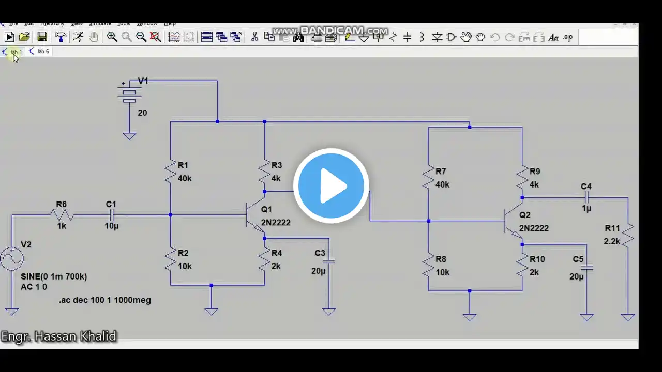Click the Undo arrow icon

click(495, 37)
